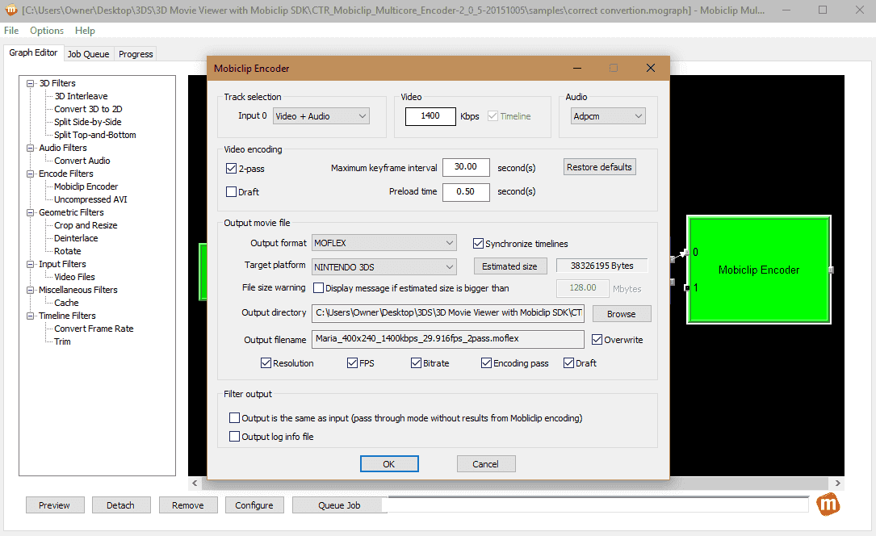
Task: Click the Preview button
Action: pyautogui.click(x=54, y=505)
